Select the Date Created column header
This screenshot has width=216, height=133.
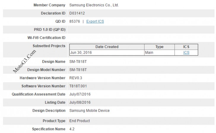(x=107, y=47)
